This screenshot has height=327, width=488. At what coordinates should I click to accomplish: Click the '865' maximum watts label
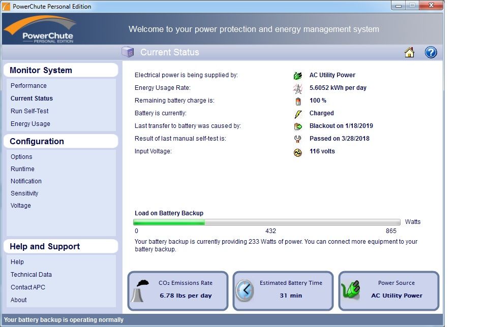(x=391, y=231)
